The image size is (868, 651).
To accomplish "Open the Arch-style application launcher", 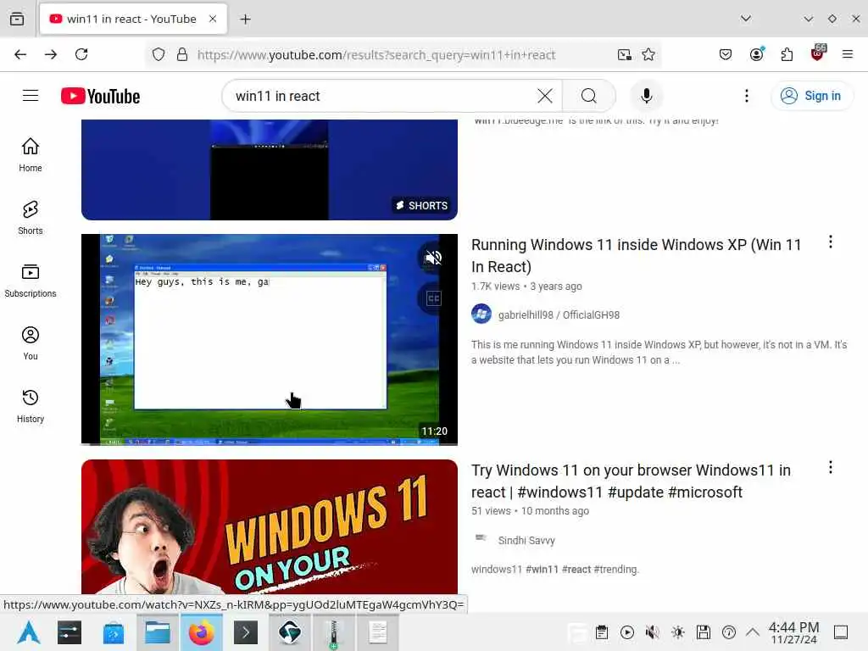I will 28,632.
